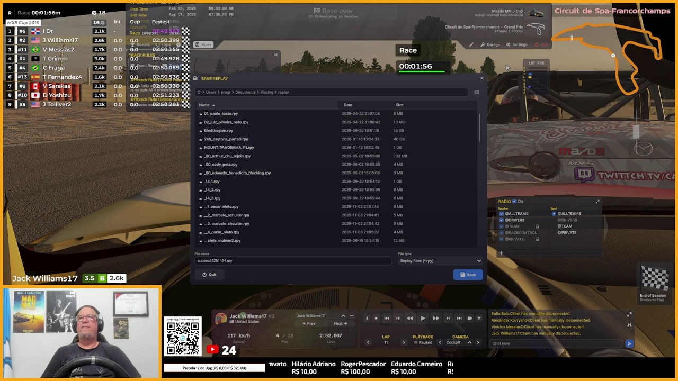
Task: Select file 6hoftheglen.rpy
Action: pyautogui.click(x=218, y=131)
